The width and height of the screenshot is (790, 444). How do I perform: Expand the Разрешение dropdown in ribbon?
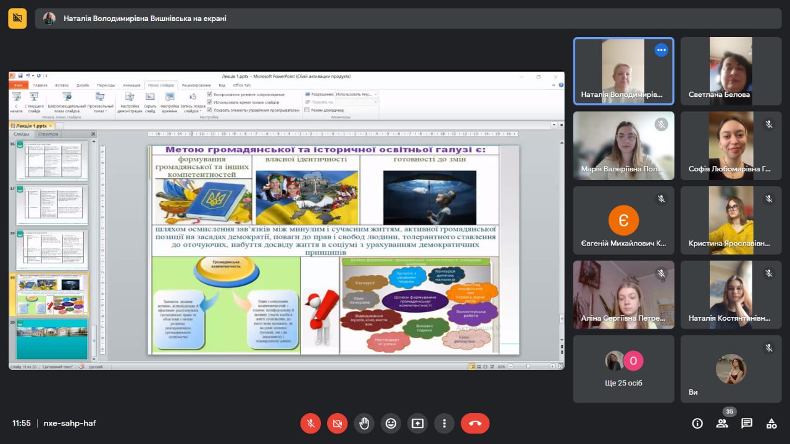(x=375, y=94)
